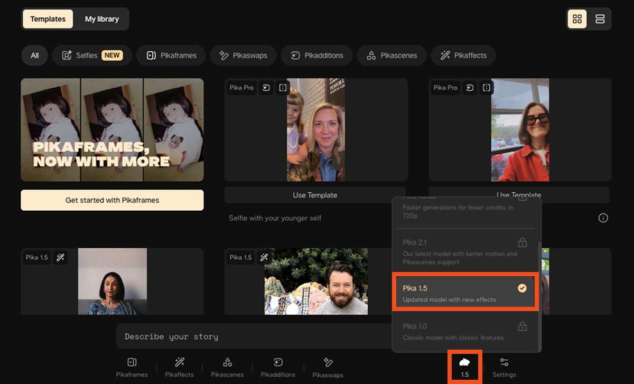Switch to list view layout
Viewport: 634px width, 384px height.
click(600, 19)
